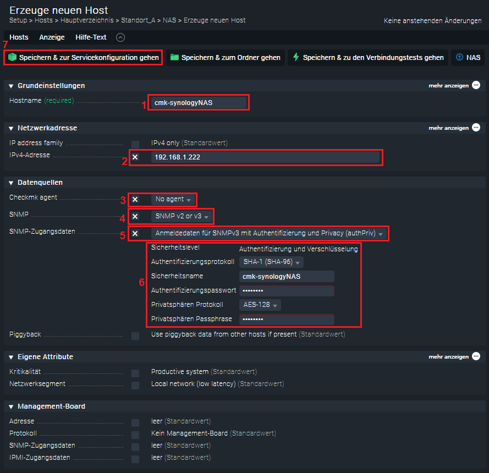Image resolution: width=489 pixels, height=473 pixels.
Task: Click the NAS folder up-arrow icon
Action: pyautogui.click(x=459, y=57)
